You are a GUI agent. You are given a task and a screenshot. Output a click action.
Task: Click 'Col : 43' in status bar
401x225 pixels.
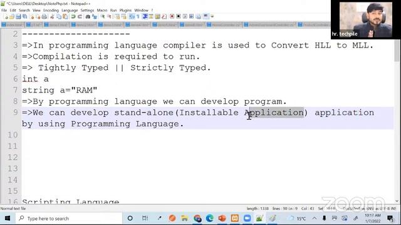point(308,208)
